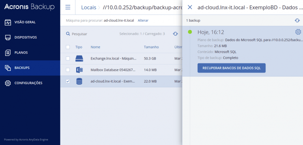Click Powered by Acronis AnyData Engine text
This screenshot has width=303, height=145.
(26, 139)
